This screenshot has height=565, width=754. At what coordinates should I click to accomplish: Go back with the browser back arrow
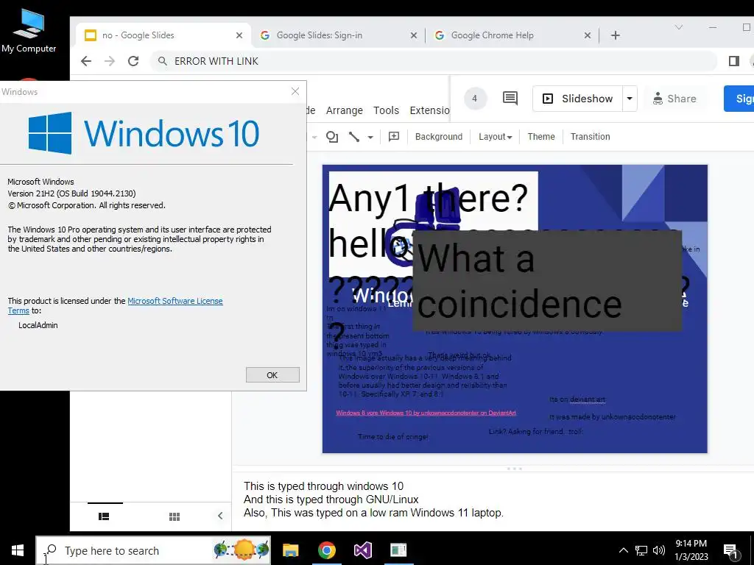[86, 61]
